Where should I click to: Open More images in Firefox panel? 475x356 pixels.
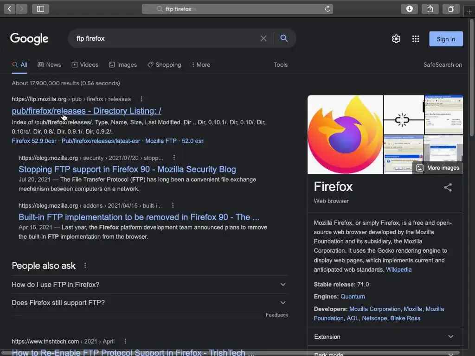[x=438, y=168]
